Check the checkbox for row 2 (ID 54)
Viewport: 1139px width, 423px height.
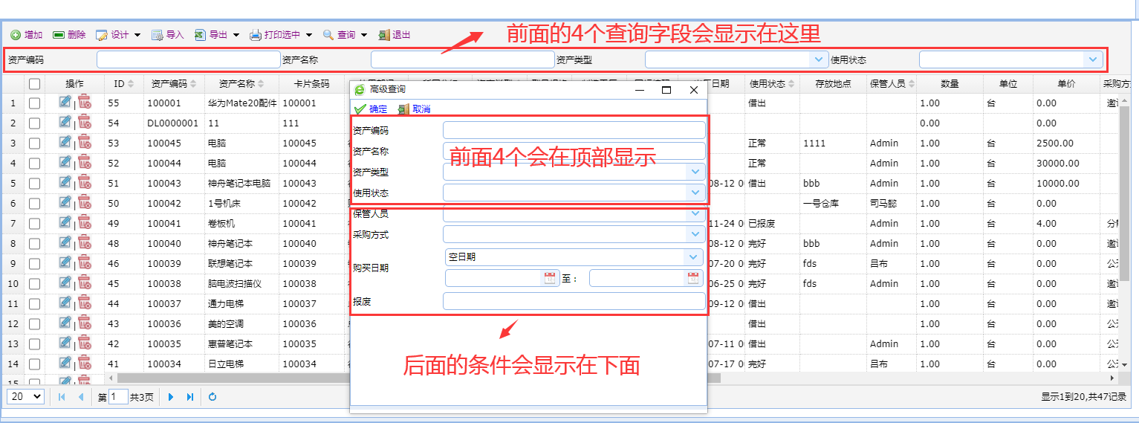click(34, 123)
